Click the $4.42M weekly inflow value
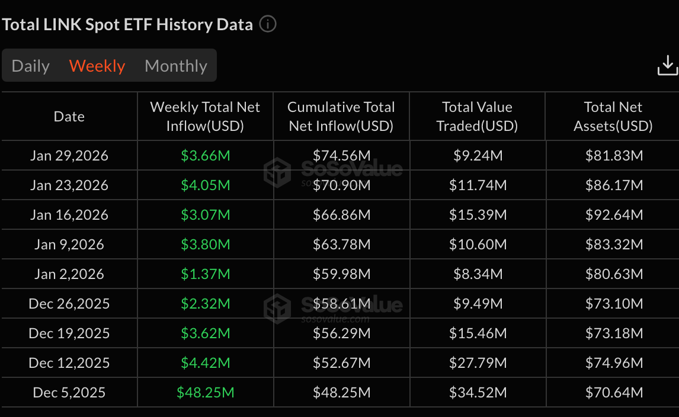679x417 pixels. 205,363
